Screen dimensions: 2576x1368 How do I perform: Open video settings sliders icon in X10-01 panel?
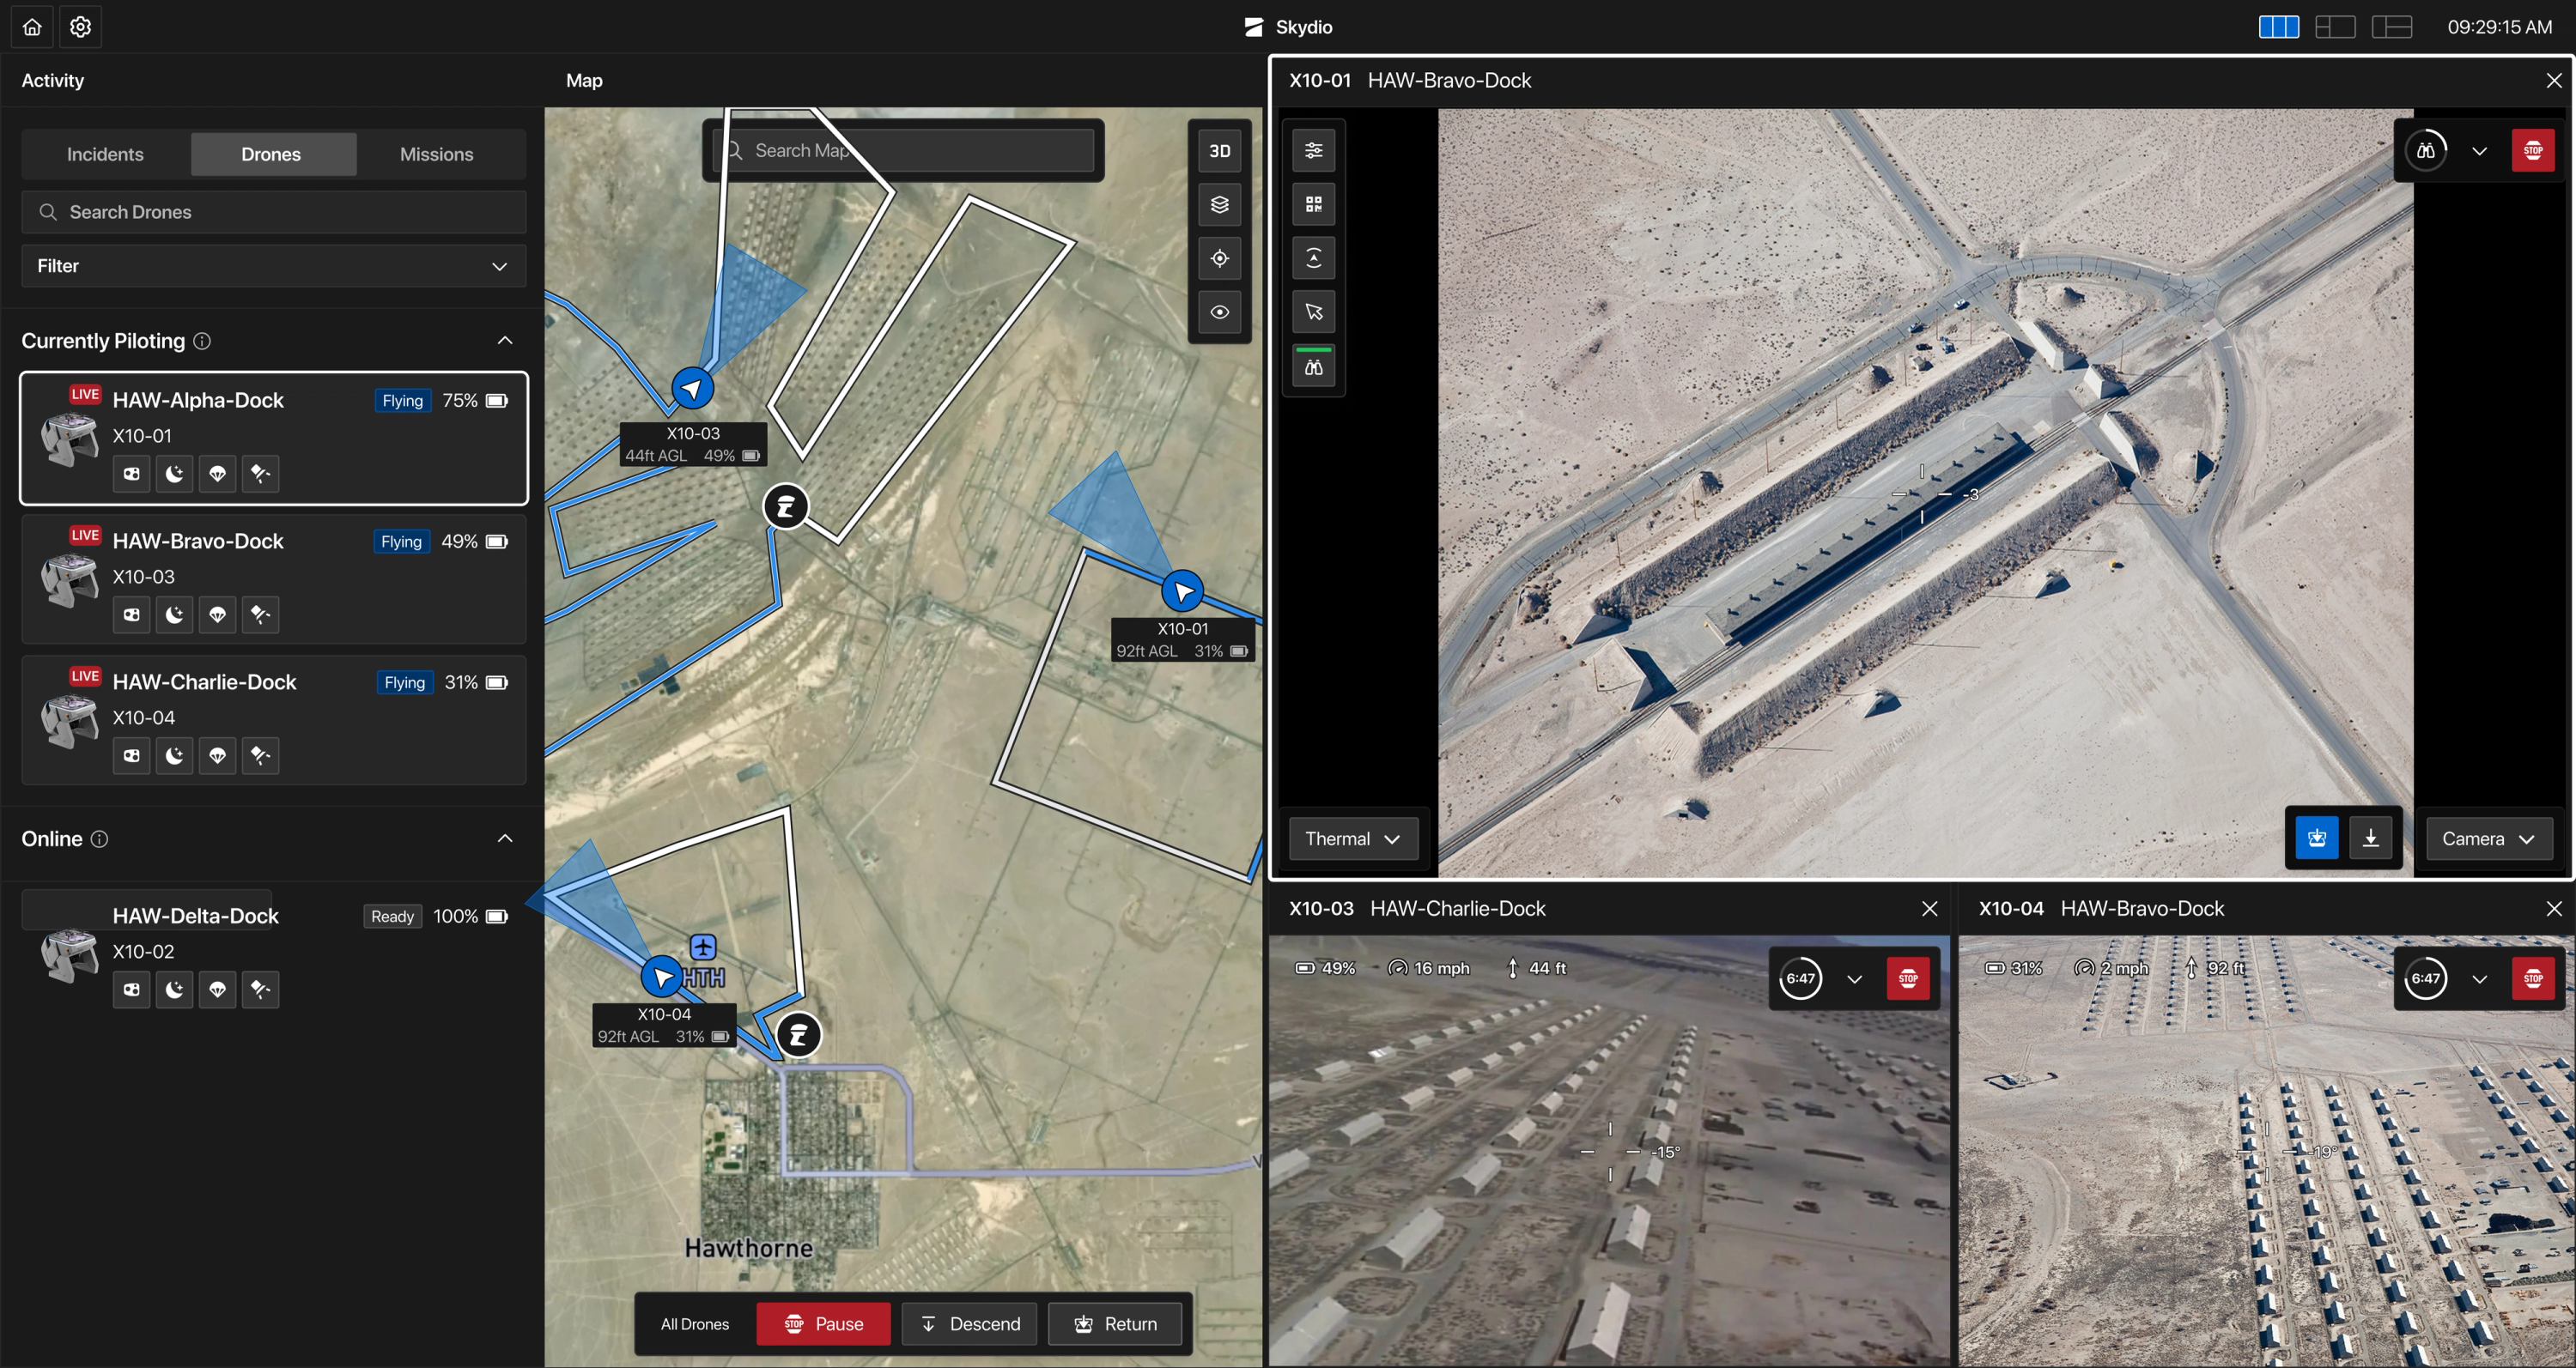click(x=1313, y=151)
